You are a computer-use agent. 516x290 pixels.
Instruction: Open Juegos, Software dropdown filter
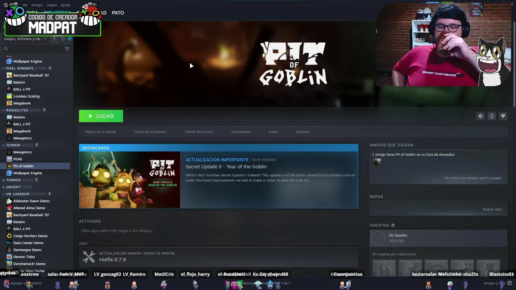click(x=25, y=39)
